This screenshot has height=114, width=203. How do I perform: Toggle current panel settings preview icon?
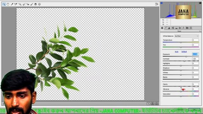coord(157,104)
